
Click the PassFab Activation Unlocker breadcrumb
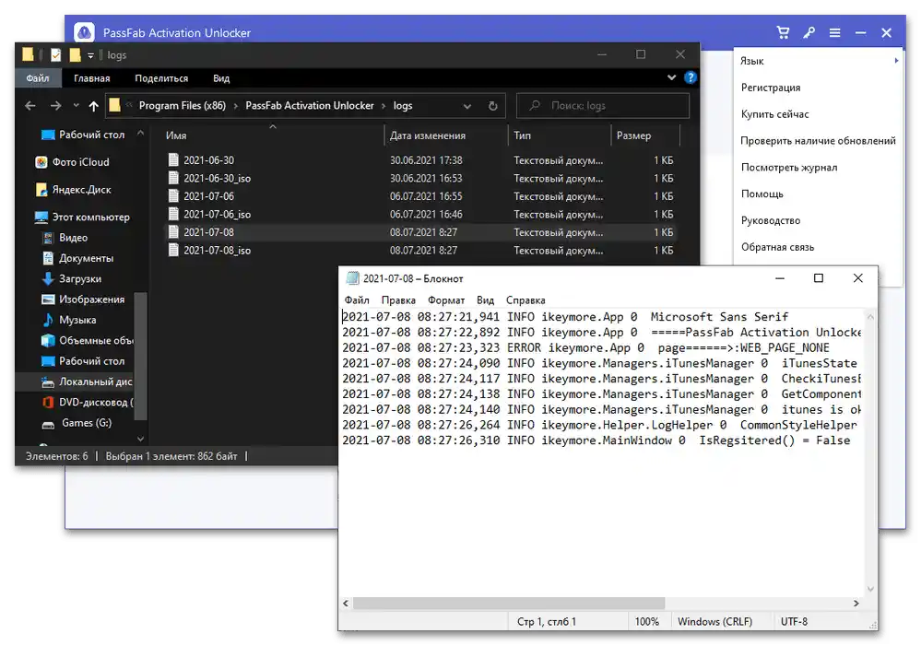[310, 106]
